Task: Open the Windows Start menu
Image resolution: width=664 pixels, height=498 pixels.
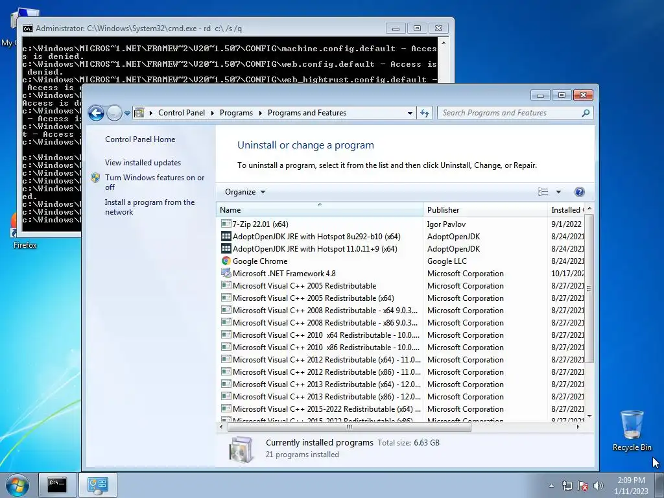Action: pos(18,485)
